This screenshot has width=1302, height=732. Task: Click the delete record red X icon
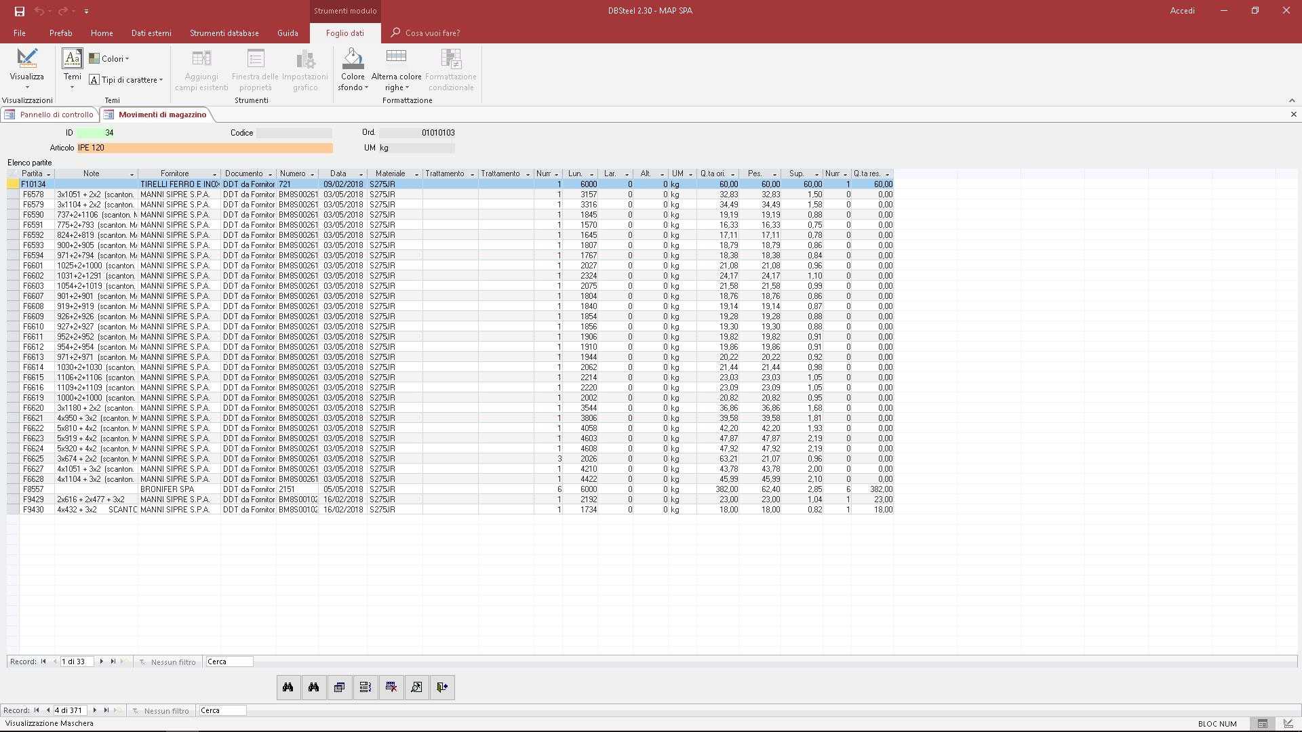coord(391,687)
